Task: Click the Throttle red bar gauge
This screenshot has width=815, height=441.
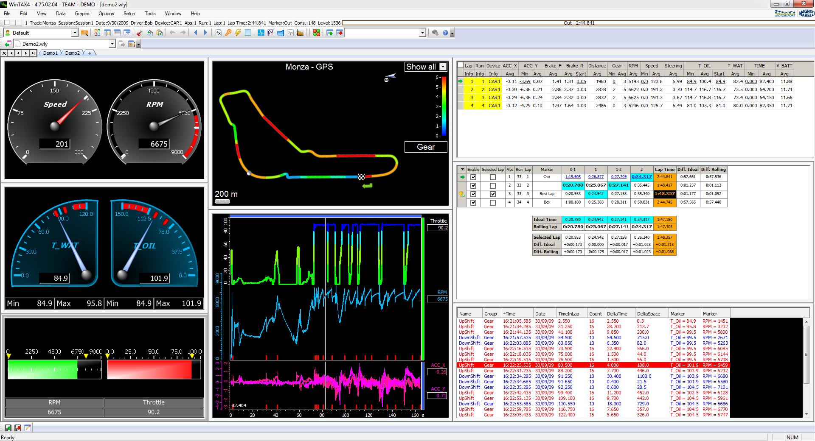Action: (x=154, y=369)
